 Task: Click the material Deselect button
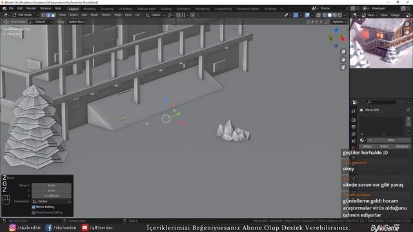point(402,146)
